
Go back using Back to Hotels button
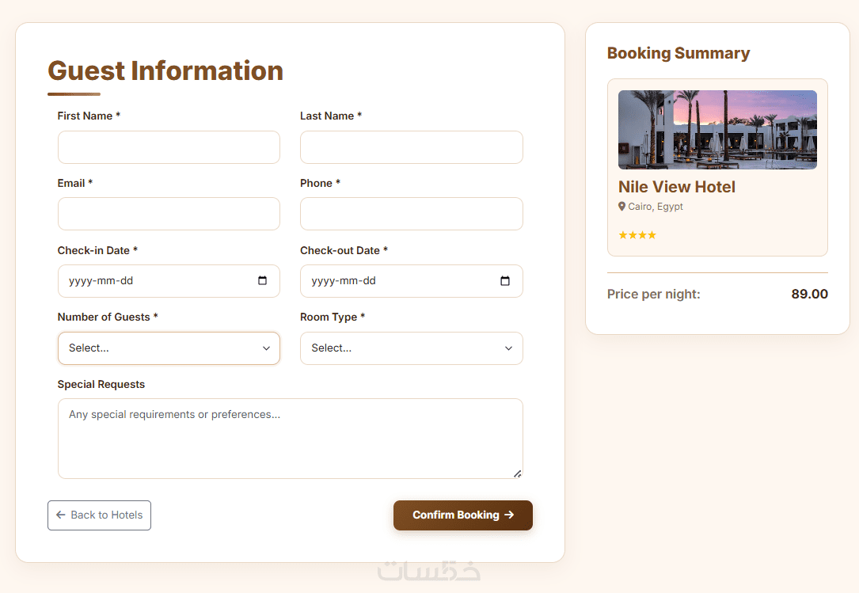click(99, 515)
